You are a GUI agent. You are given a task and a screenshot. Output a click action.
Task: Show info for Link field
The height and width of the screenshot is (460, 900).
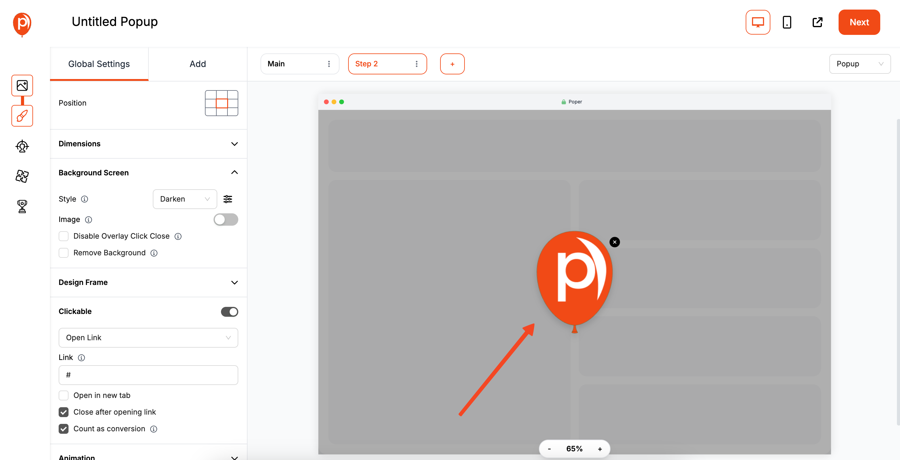(x=81, y=358)
